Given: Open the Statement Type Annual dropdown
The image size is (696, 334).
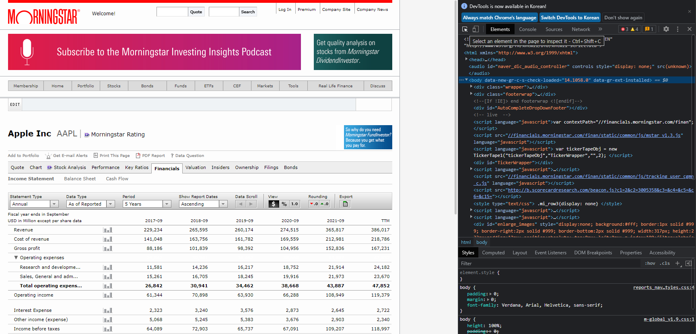Looking at the screenshot, I should tap(34, 204).
